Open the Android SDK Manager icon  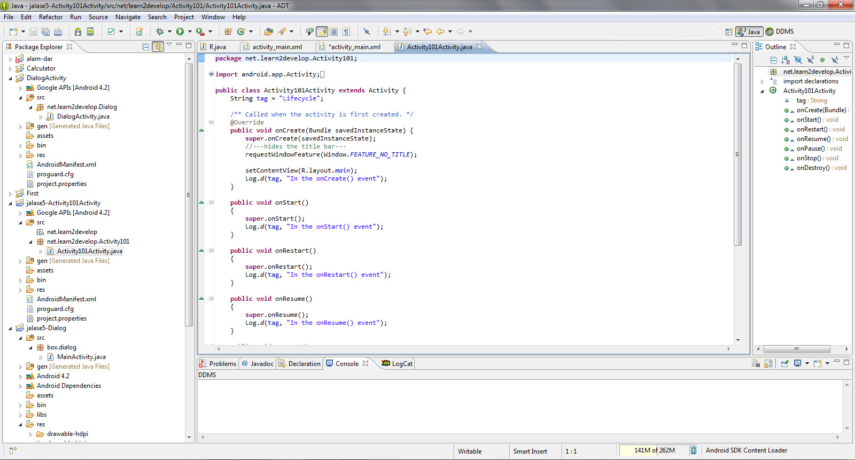click(x=77, y=32)
